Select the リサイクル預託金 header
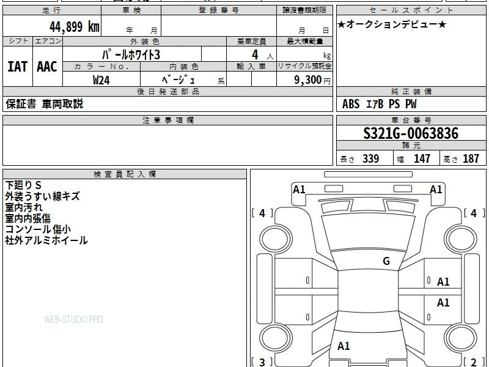Image resolution: width=489 pixels, height=367 pixels. pyautogui.click(x=304, y=67)
